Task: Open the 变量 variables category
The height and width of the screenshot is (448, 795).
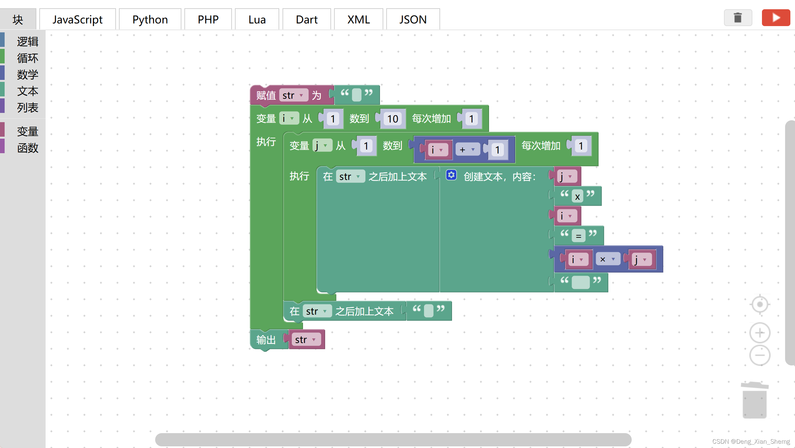Action: tap(23, 131)
